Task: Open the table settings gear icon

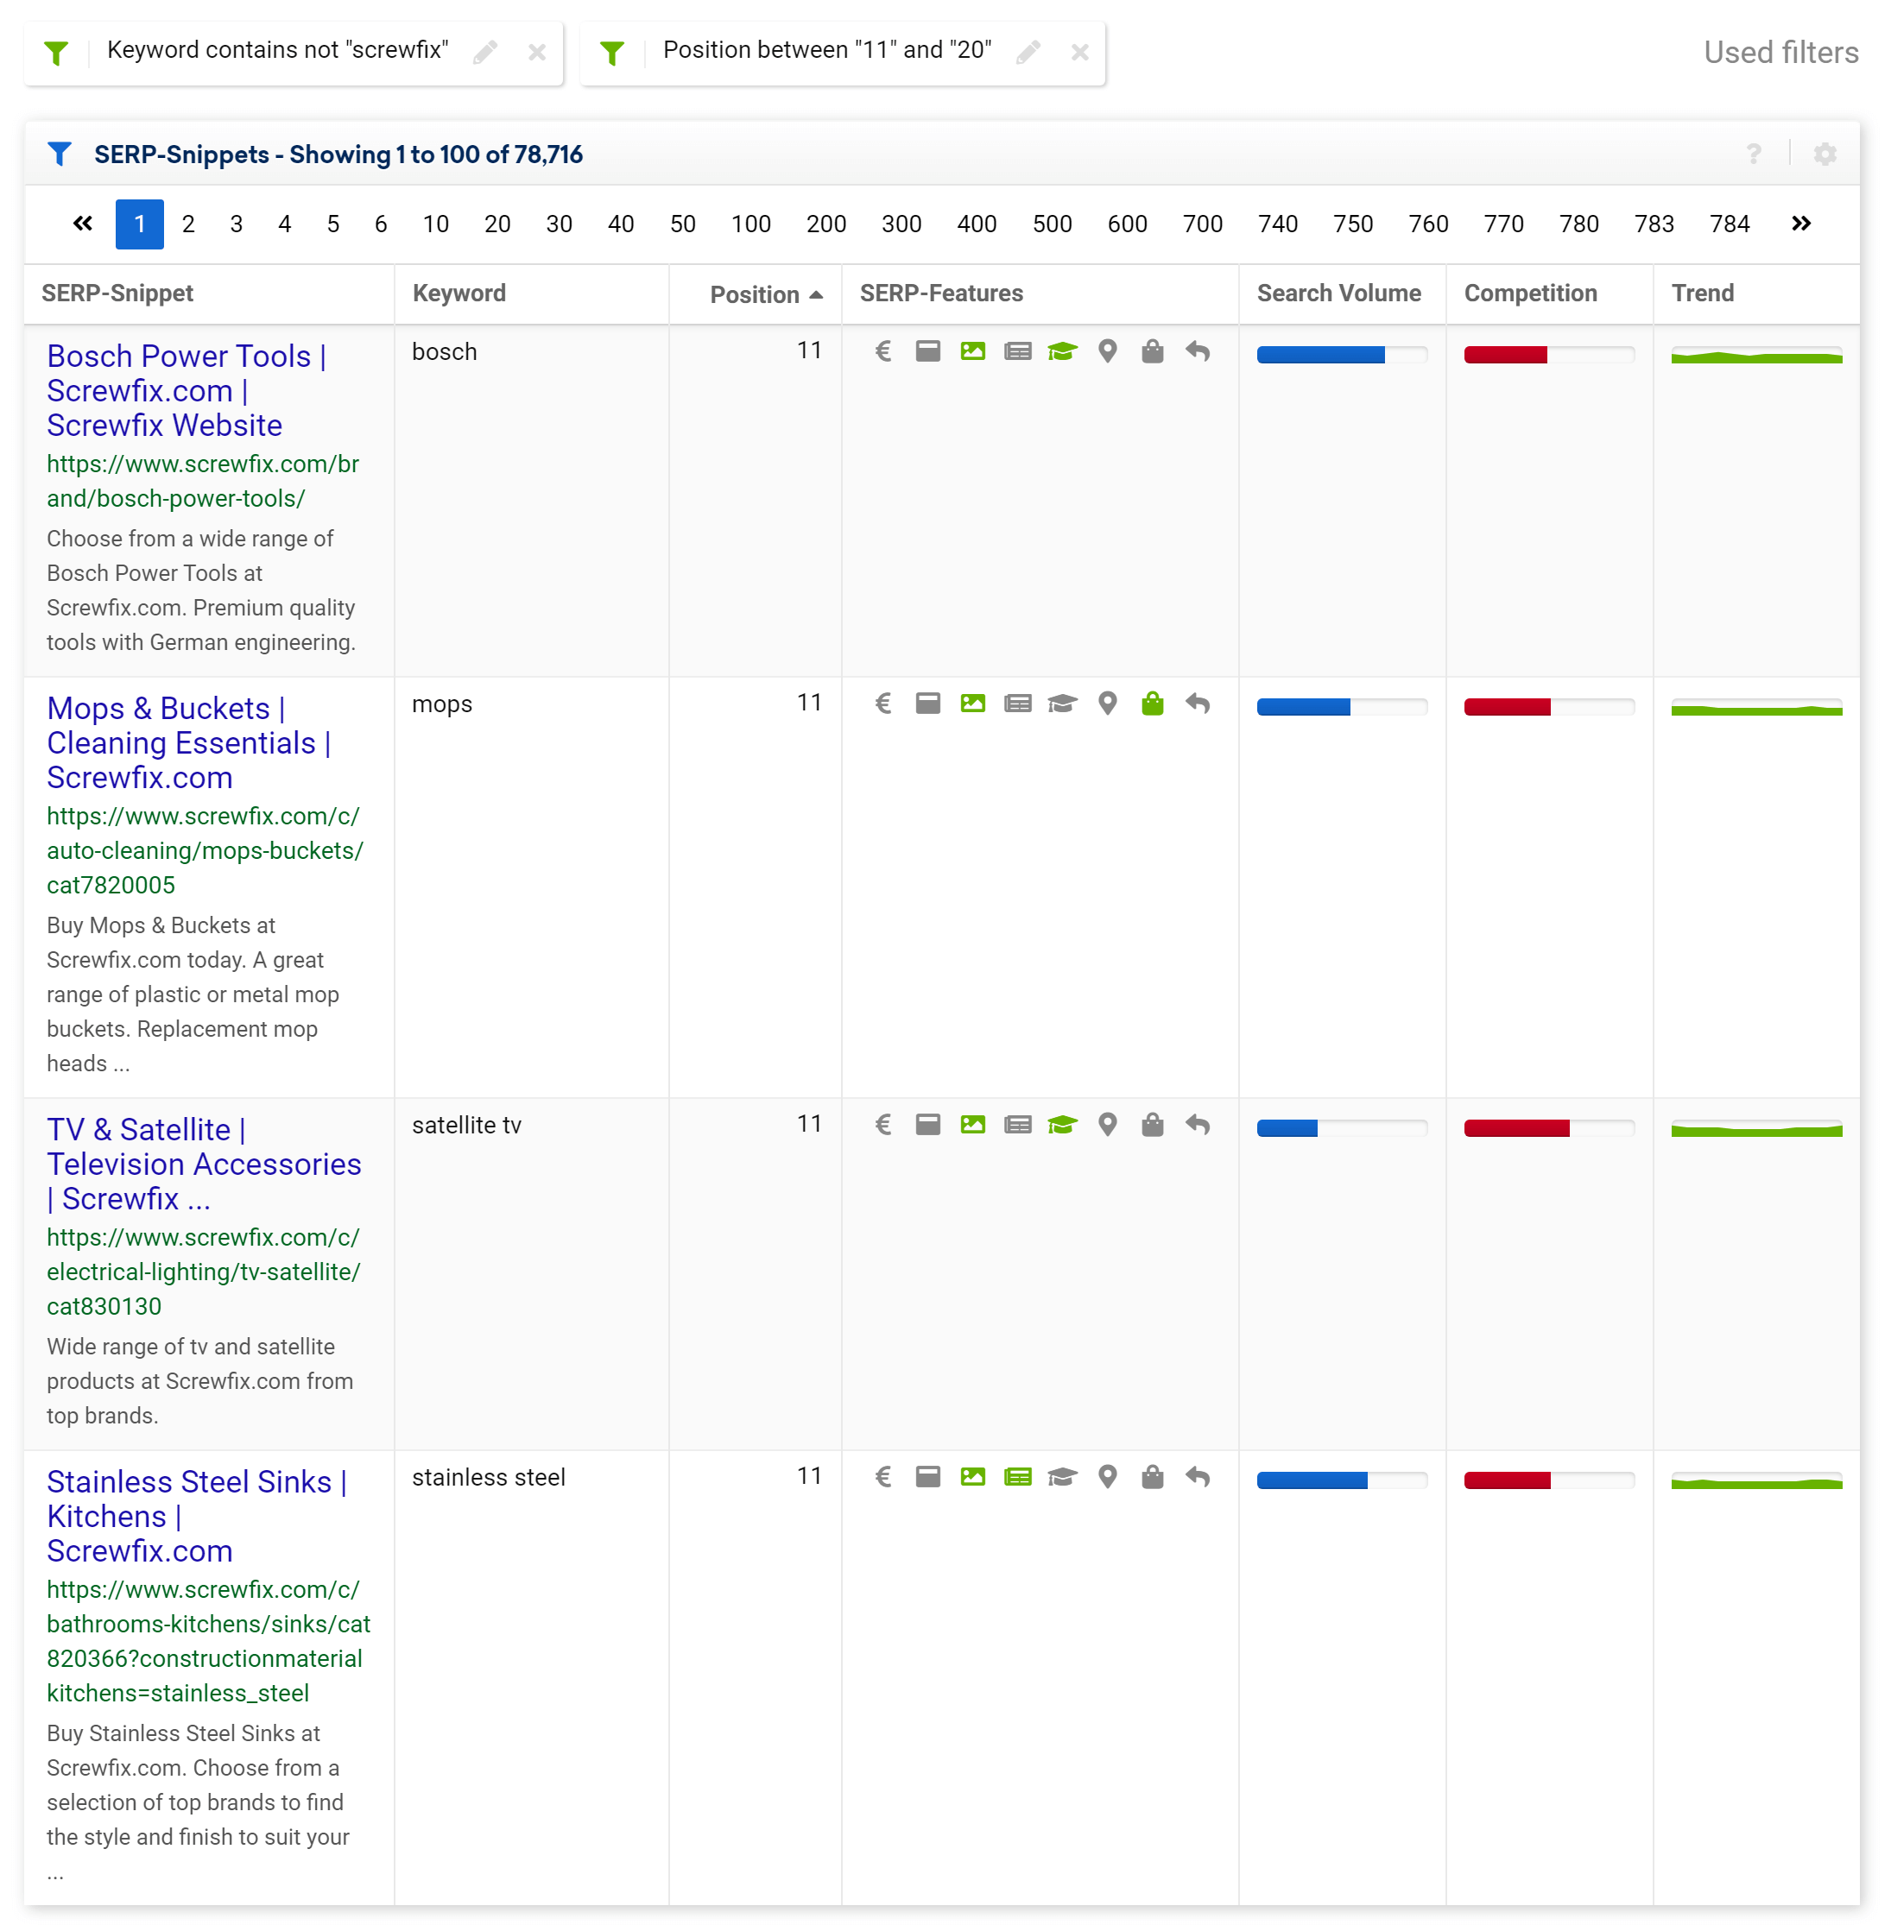Action: [1825, 154]
